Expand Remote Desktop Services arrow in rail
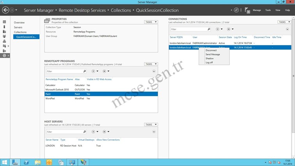The height and width of the screenshot is (166, 295). point(8,55)
